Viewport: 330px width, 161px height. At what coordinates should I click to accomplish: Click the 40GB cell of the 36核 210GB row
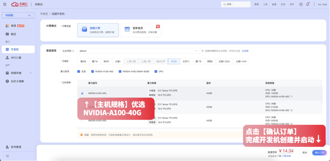click(x=209, y=107)
